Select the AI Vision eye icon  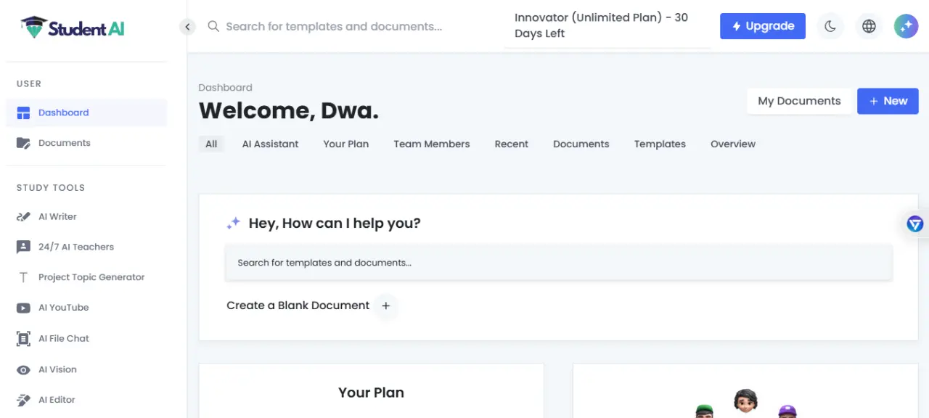[23, 369]
